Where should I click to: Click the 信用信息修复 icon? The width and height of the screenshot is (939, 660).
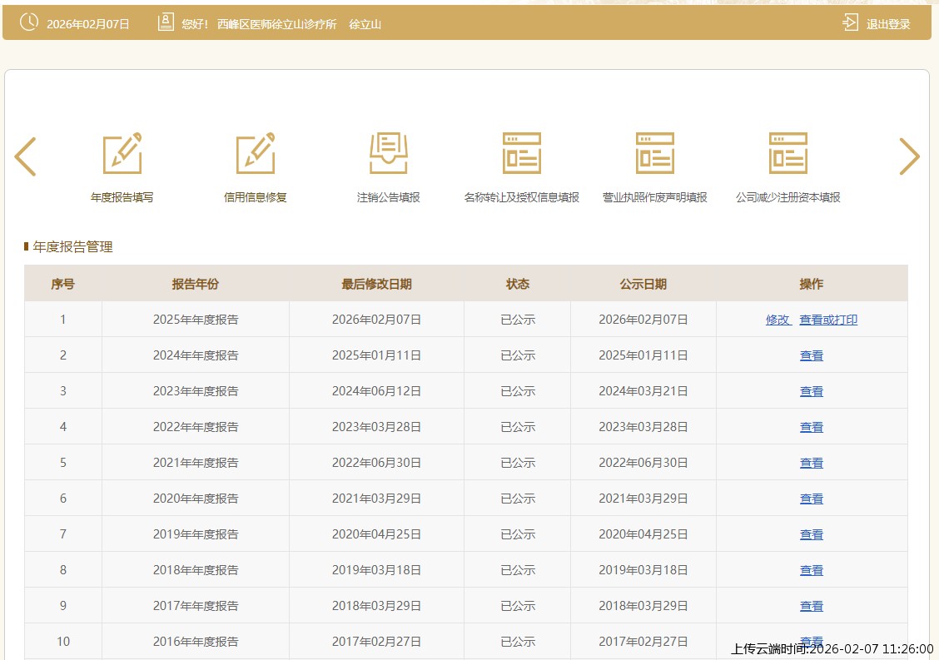tap(256, 154)
